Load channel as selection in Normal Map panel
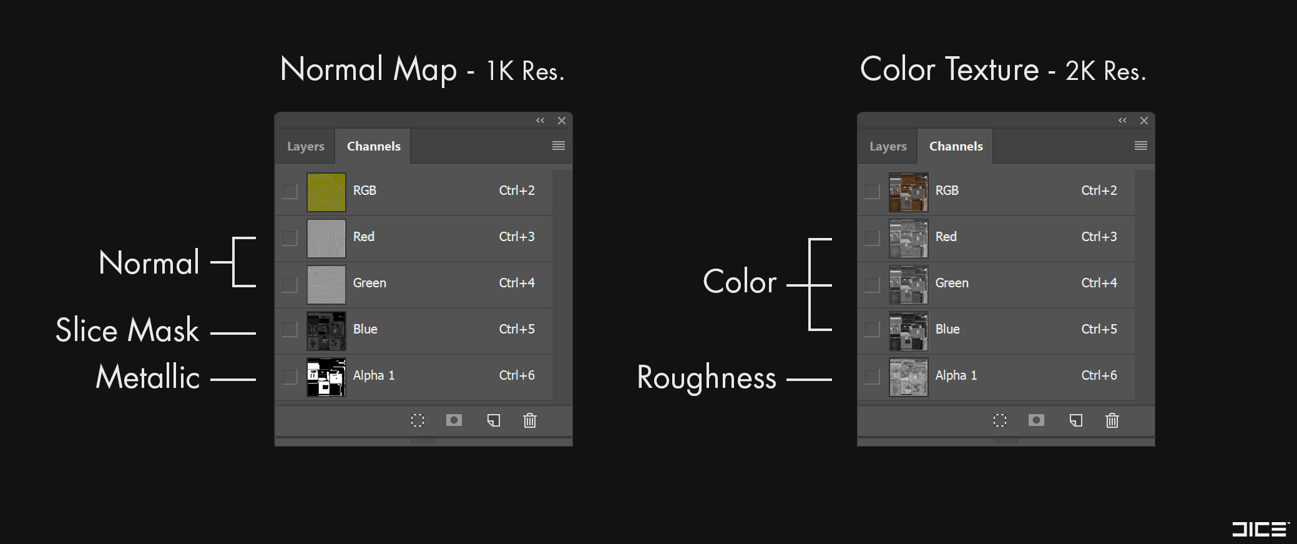This screenshot has height=544, width=1297. [418, 420]
